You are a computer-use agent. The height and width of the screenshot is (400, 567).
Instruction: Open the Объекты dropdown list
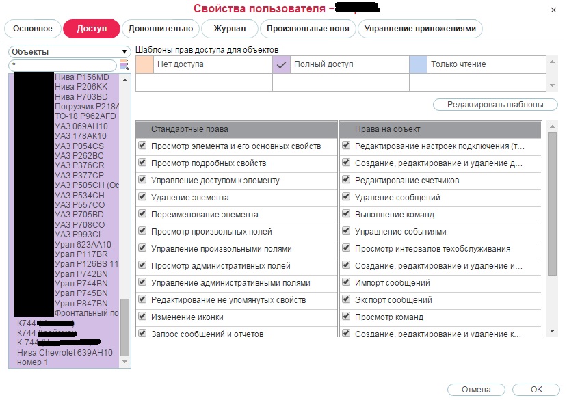69,51
